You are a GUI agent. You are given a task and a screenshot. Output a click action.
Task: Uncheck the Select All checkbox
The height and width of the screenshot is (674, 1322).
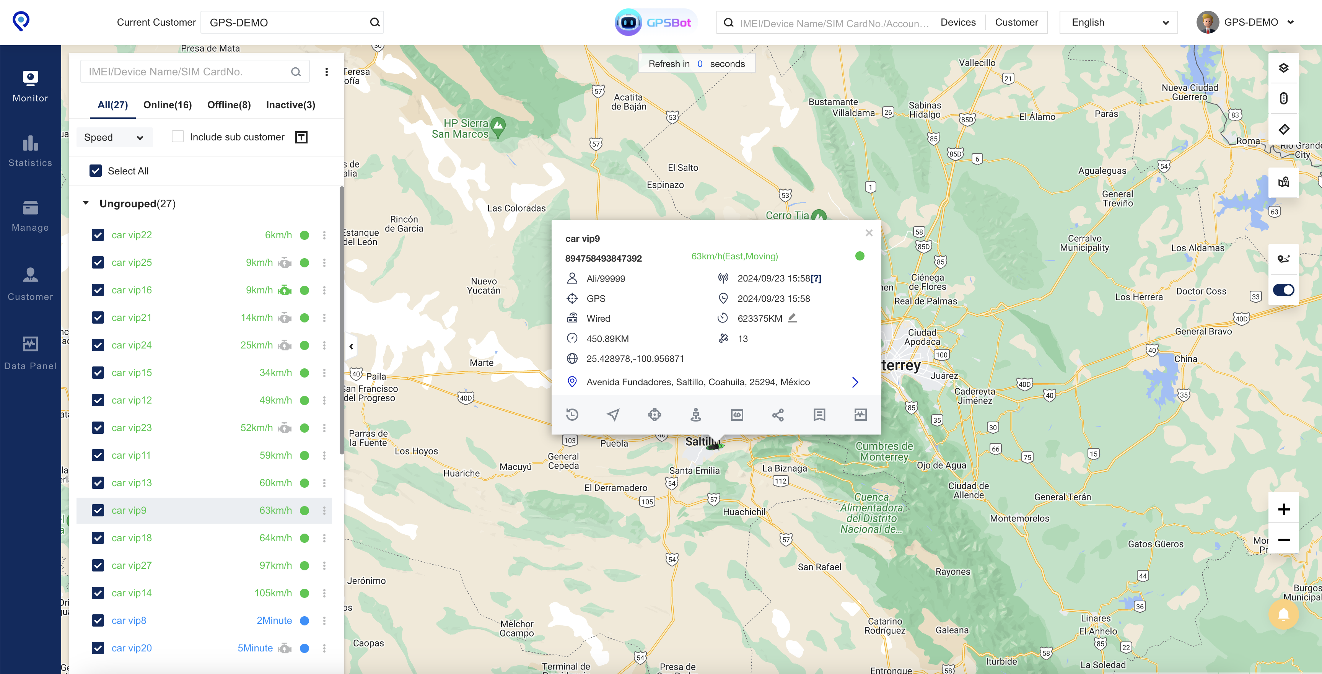[x=96, y=171]
